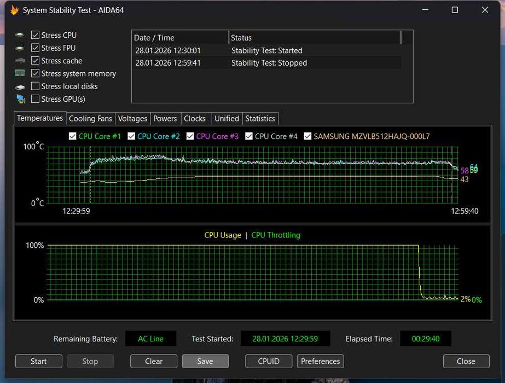Screen dimensions: 505x383
Task: Select the Stability Test: Started log row
Action: 266,50
